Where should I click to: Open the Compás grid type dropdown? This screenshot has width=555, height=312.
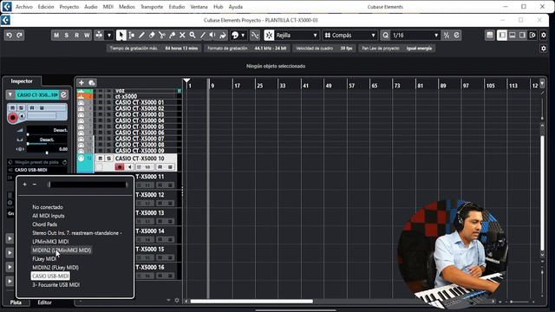[349, 36]
